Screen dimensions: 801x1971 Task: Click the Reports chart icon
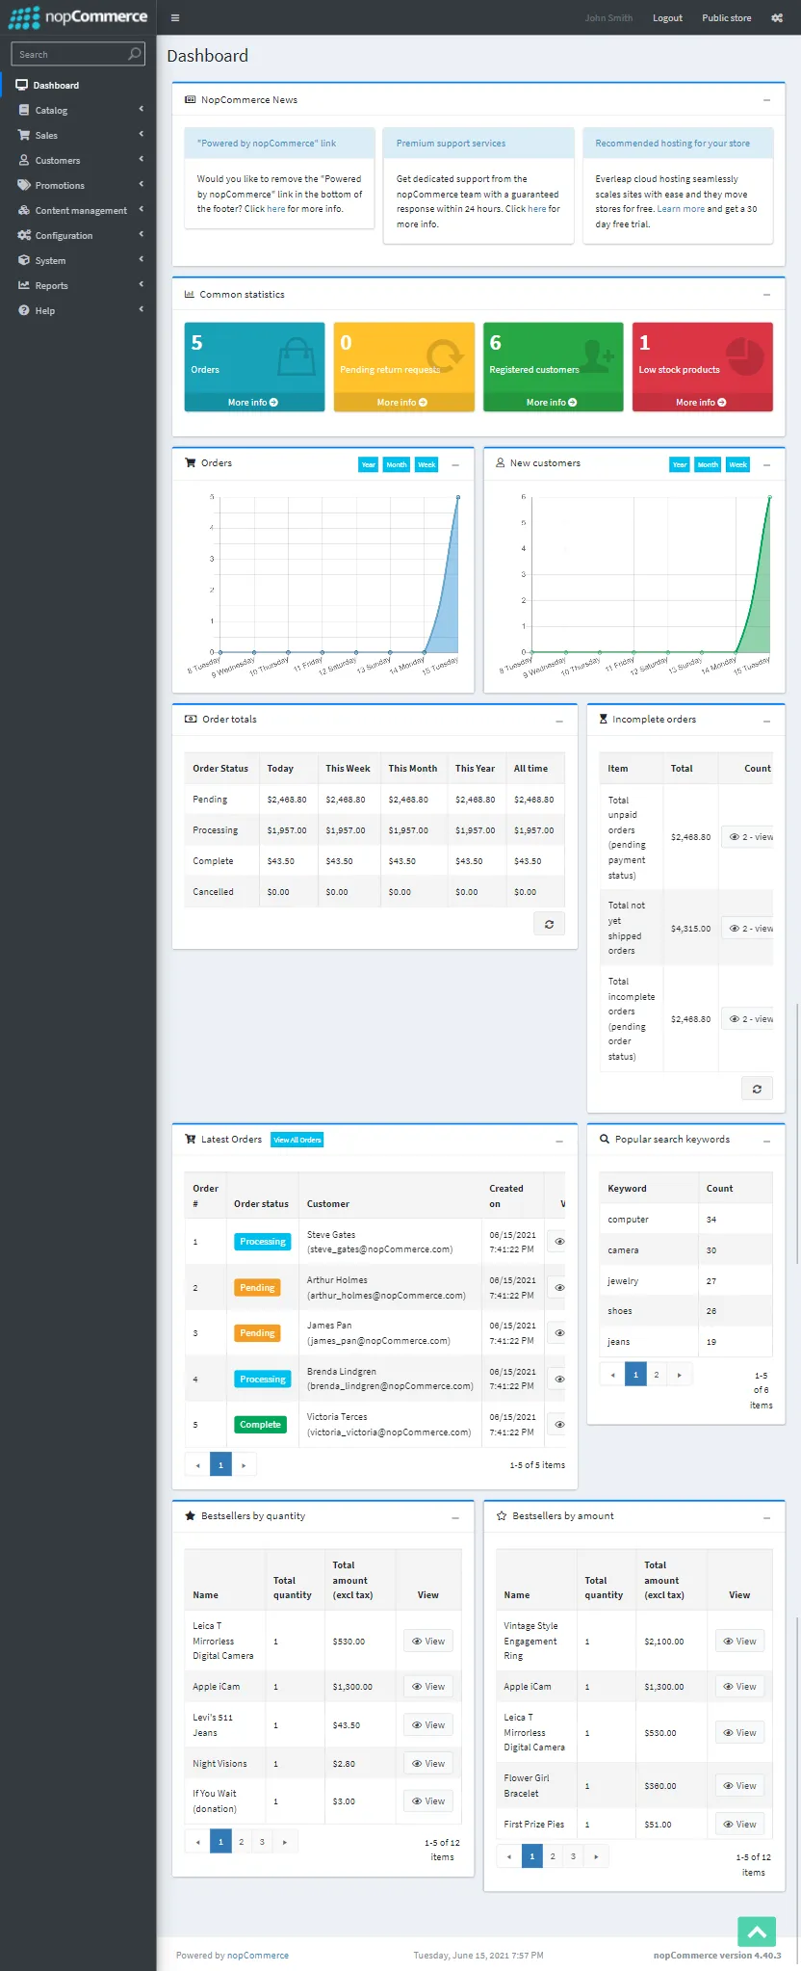[24, 285]
